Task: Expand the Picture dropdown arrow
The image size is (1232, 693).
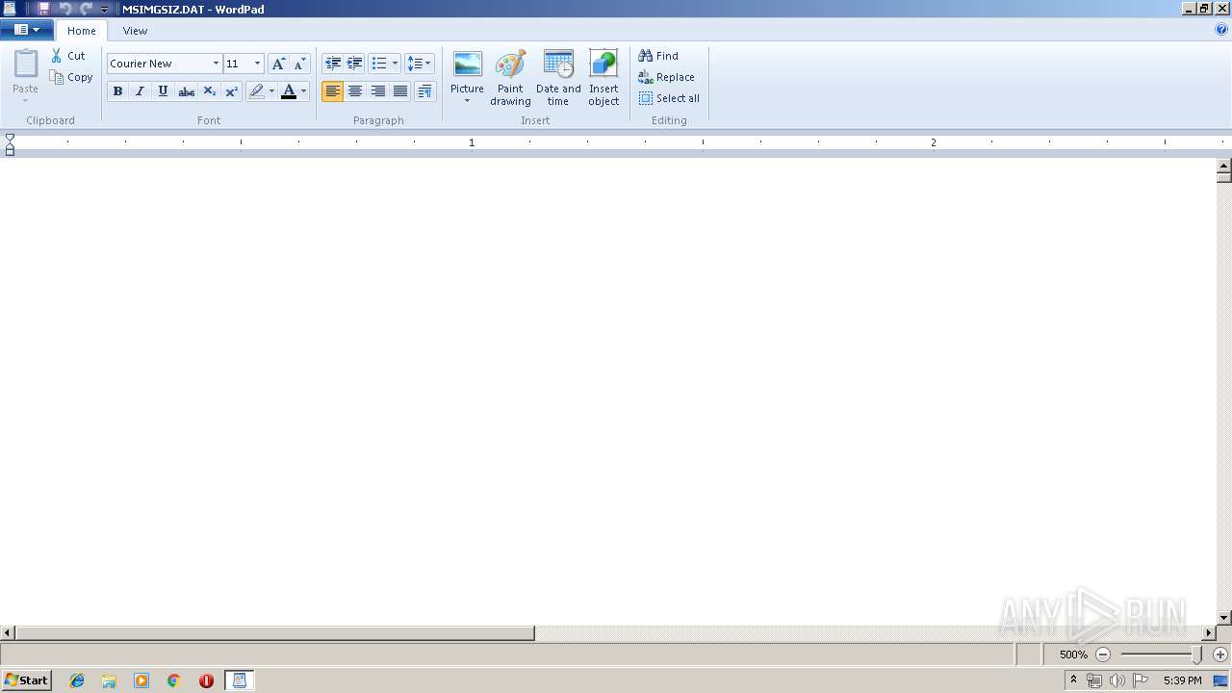Action: 468,101
